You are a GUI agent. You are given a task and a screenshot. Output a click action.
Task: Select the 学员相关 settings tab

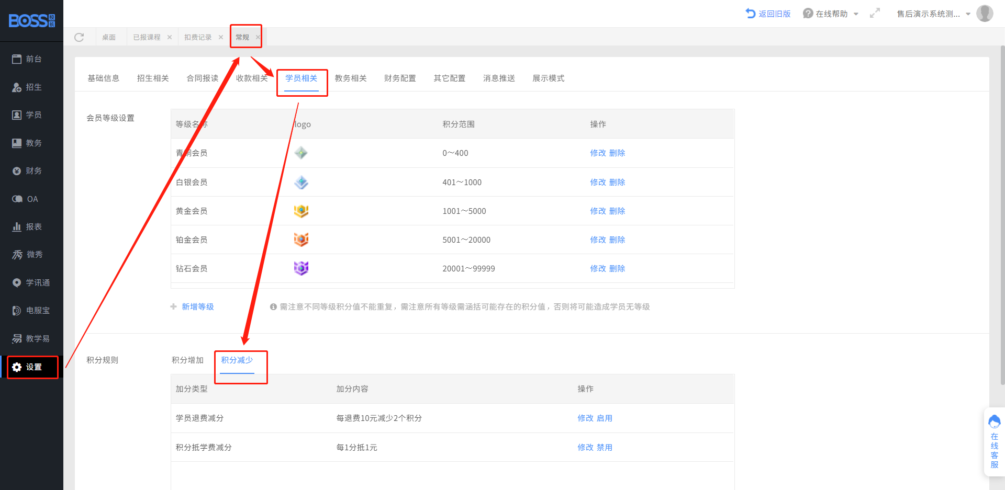(x=301, y=78)
